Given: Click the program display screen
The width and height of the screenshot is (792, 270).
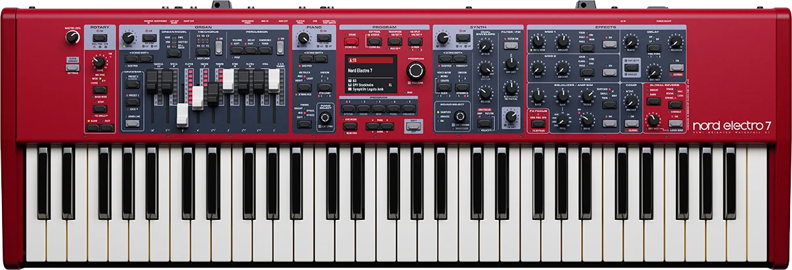Looking at the screenshot, I should tap(371, 73).
